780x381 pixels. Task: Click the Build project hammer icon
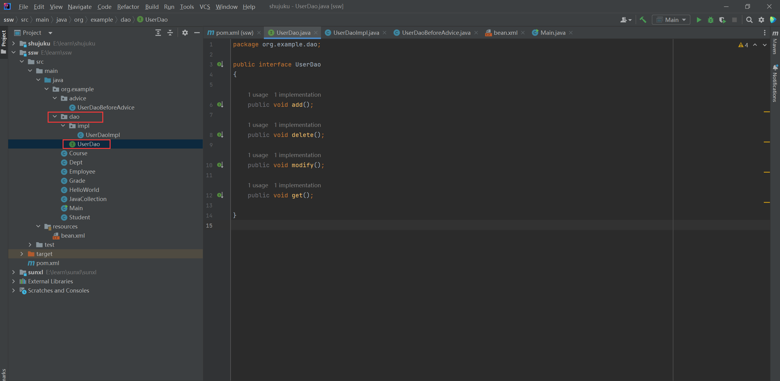pyautogui.click(x=643, y=20)
